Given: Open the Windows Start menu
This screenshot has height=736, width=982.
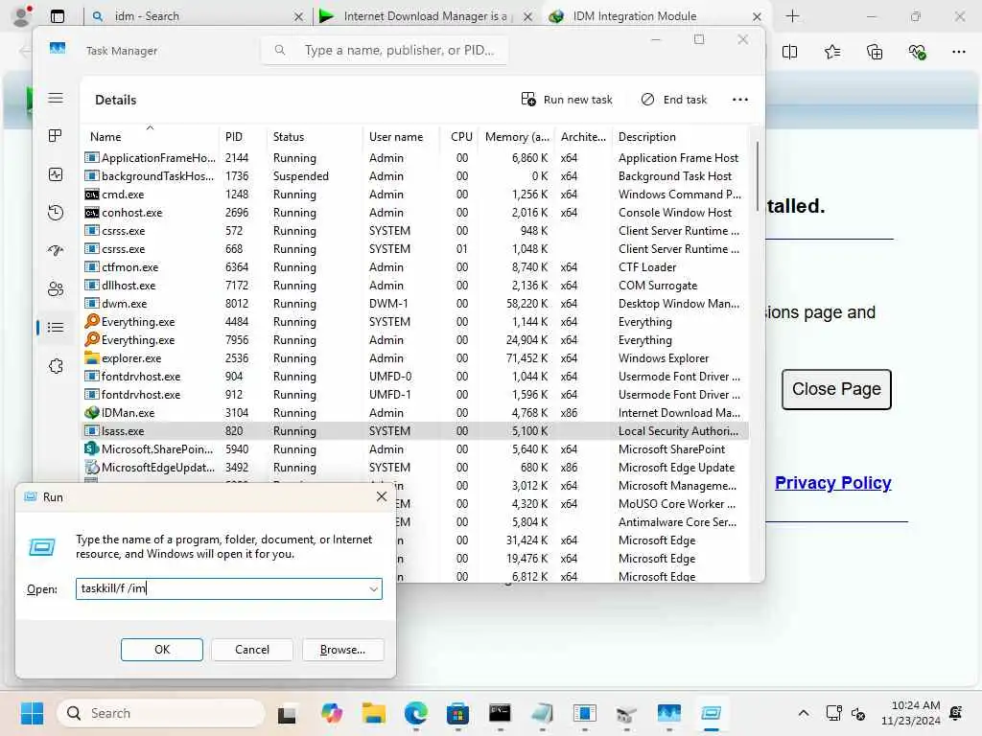Looking at the screenshot, I should [x=32, y=713].
